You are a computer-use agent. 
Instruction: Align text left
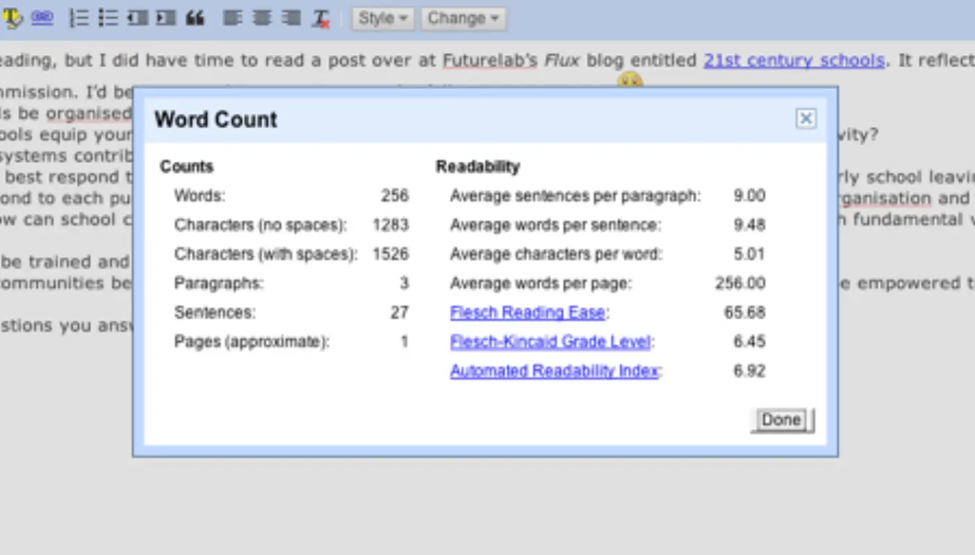[x=232, y=18]
